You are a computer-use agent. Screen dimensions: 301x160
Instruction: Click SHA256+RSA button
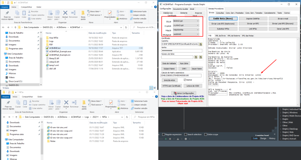click(169, 80)
